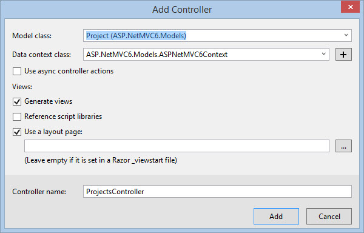Click the ASPNetMVC6Context data context field text
The height and width of the screenshot is (233, 364).
click(x=157, y=55)
